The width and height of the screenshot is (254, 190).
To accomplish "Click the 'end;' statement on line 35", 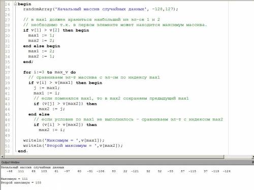I will tap(28, 62).
